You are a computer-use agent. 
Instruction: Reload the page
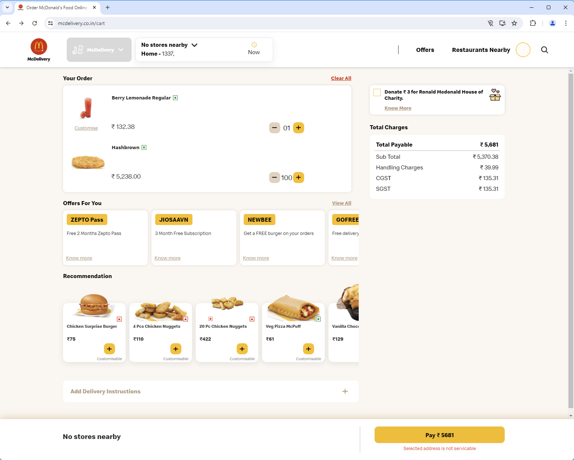[x=35, y=23]
